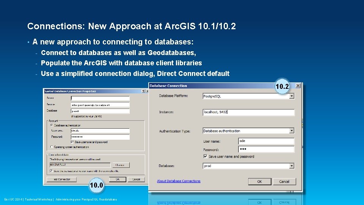The width and height of the screenshot is (364, 205).
Task: Click the Test Connection button
Action: click(x=61, y=180)
